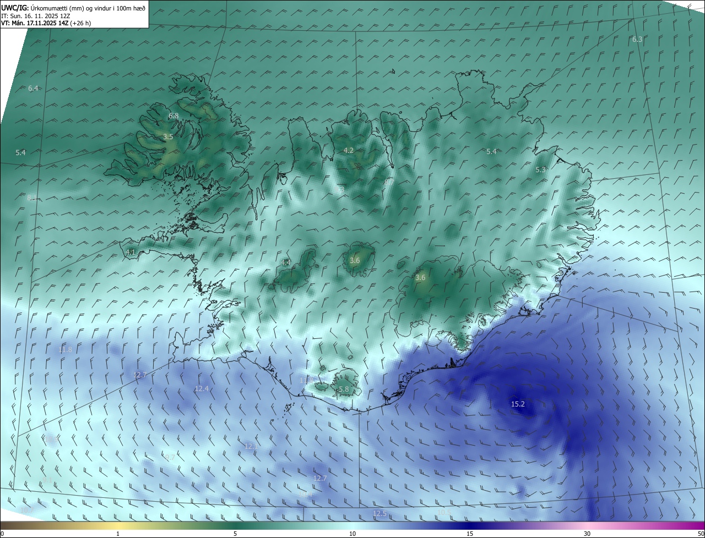The height and width of the screenshot is (538, 705).
Task: Click the 4.4 value label
Action: point(286,263)
